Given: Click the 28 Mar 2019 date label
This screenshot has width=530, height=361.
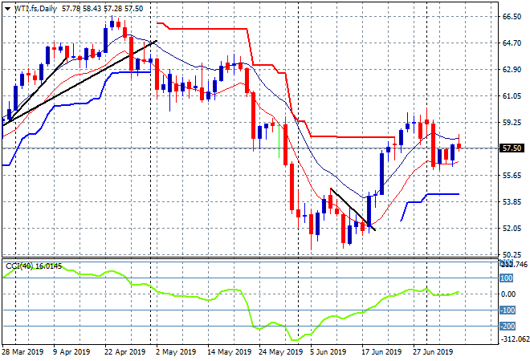Looking at the screenshot, I should [x=22, y=352].
